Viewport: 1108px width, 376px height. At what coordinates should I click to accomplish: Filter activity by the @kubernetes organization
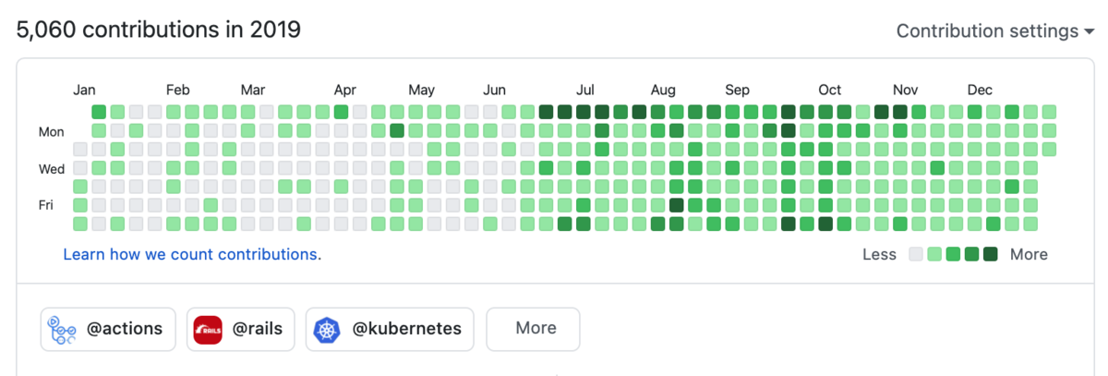[x=390, y=329]
